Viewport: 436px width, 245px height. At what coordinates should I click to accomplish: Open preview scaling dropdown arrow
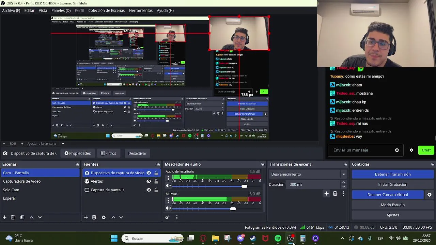pyautogui.click(x=63, y=144)
